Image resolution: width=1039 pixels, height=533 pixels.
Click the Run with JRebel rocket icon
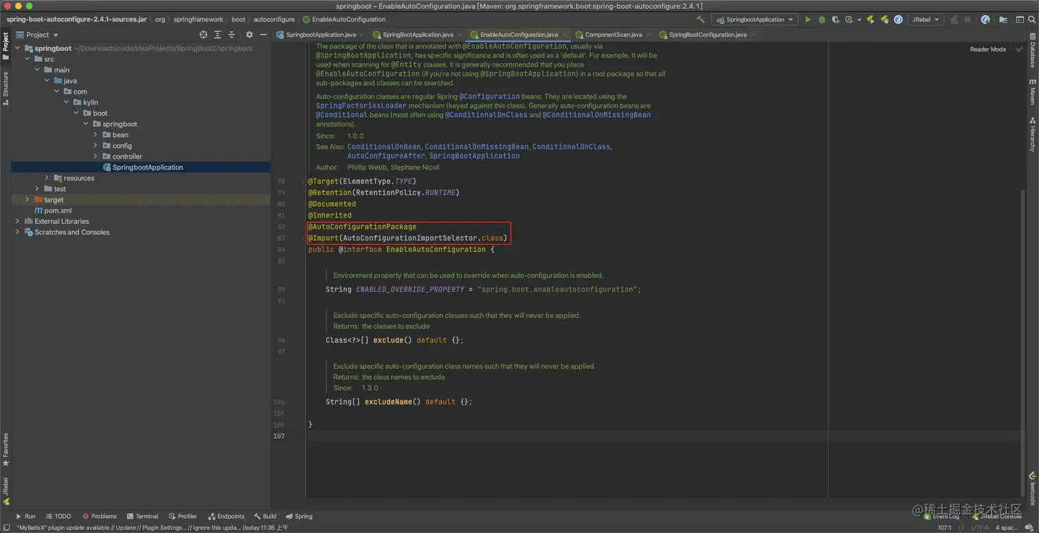pos(870,20)
